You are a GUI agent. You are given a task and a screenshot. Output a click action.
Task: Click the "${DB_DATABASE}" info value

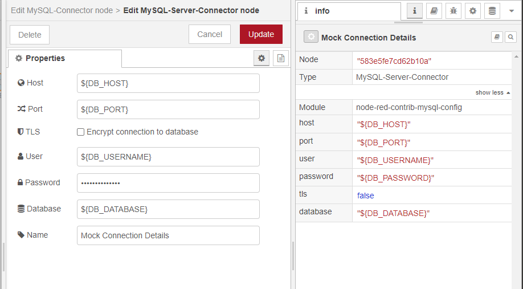(x=393, y=213)
